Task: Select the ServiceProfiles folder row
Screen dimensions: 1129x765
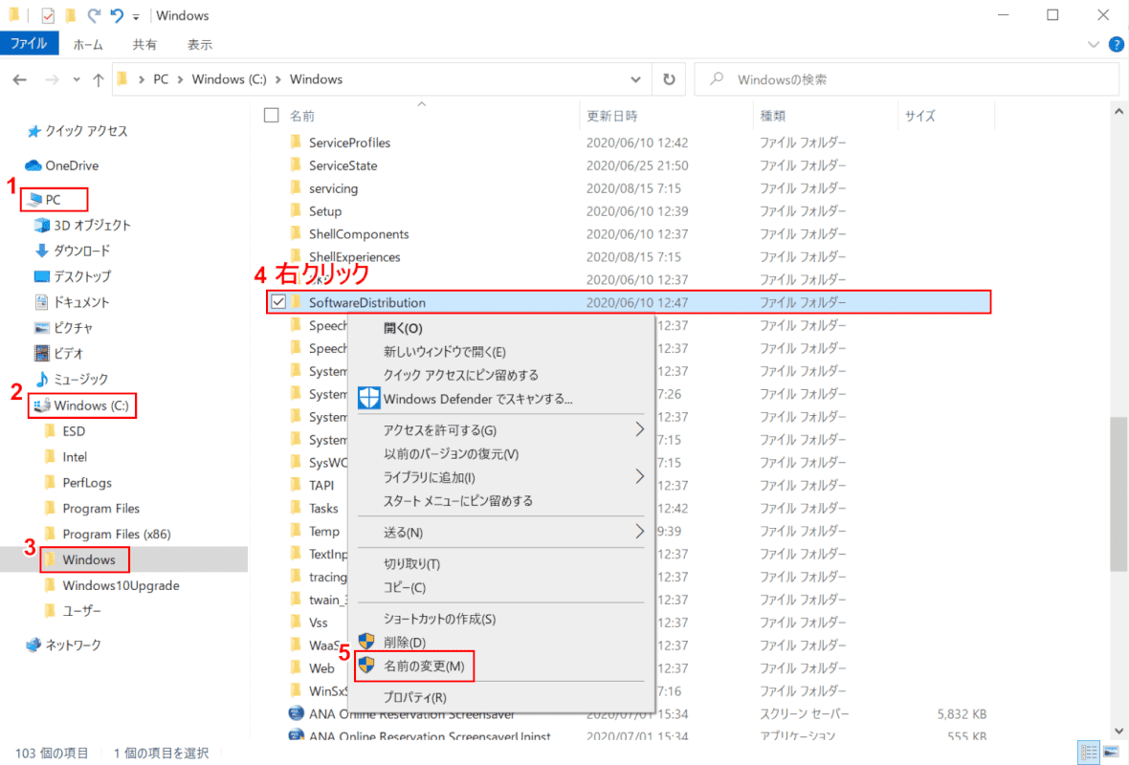Action: (628, 142)
